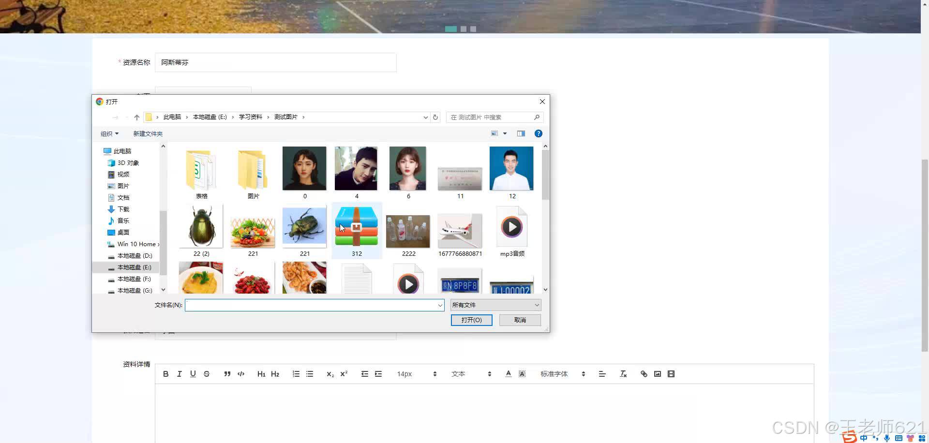Open the 所有文件 file type dropdown
The width and height of the screenshot is (929, 443).
pos(496,305)
